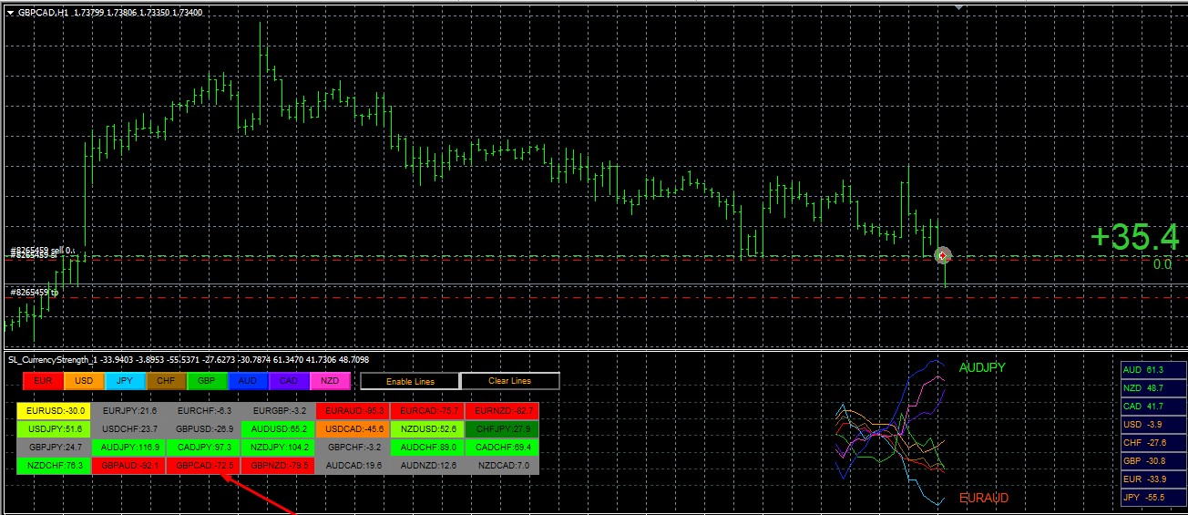Open the EURCAD:-75.7 pair cell
1188x515 pixels.
(427, 411)
